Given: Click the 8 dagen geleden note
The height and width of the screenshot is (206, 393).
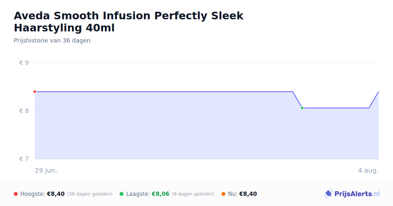Looking at the screenshot, I should coord(193,194).
